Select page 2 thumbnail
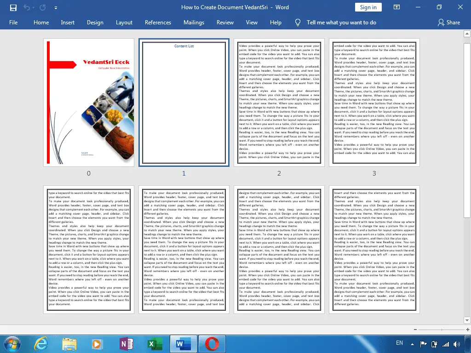Viewport: 471px width, 353px height. tap(279, 102)
